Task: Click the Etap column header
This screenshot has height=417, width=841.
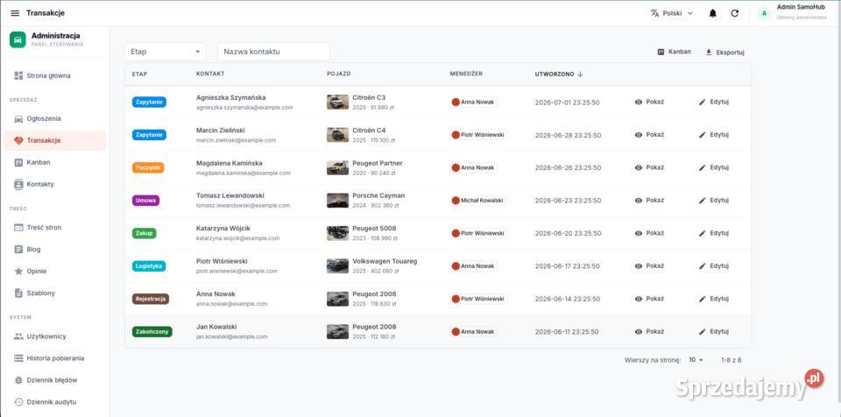Action: (x=139, y=74)
